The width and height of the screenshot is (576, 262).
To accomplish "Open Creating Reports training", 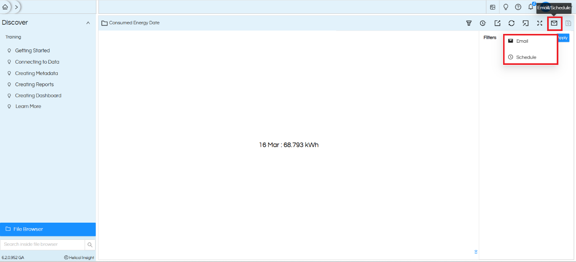I will [x=34, y=85].
